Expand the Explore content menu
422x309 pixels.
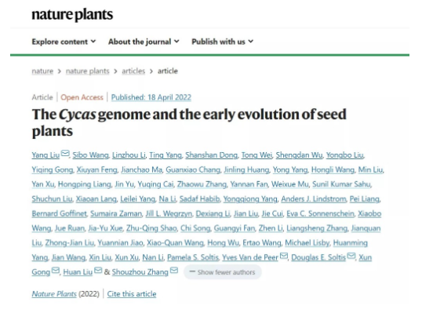pos(64,42)
